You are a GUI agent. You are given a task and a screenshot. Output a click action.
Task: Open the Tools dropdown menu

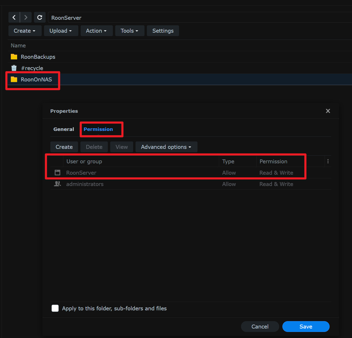point(129,31)
